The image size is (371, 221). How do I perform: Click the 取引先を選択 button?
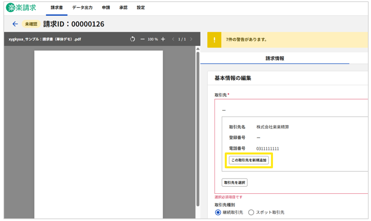[235, 183]
